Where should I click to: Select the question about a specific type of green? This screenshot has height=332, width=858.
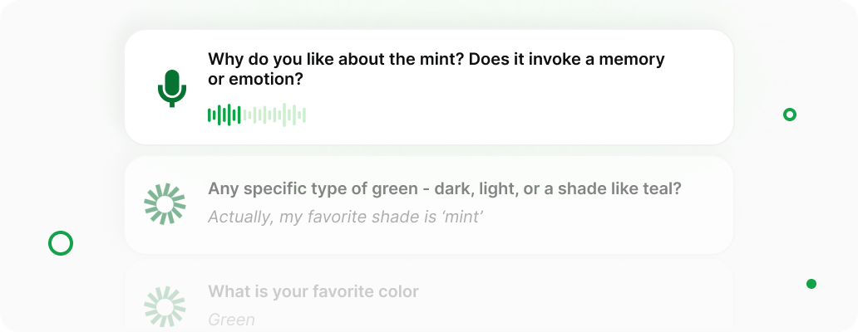click(x=444, y=189)
